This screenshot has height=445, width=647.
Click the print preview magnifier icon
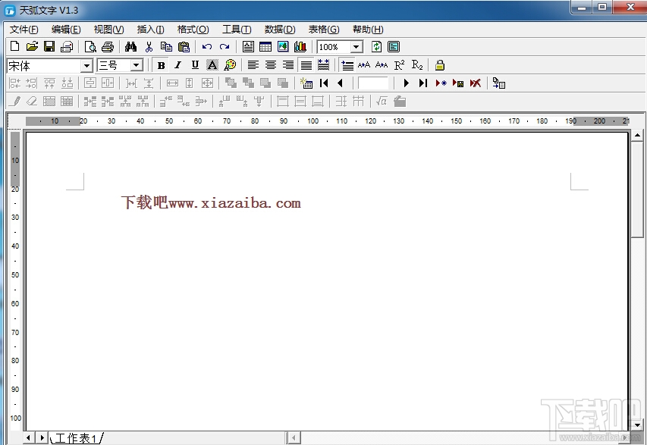point(90,46)
